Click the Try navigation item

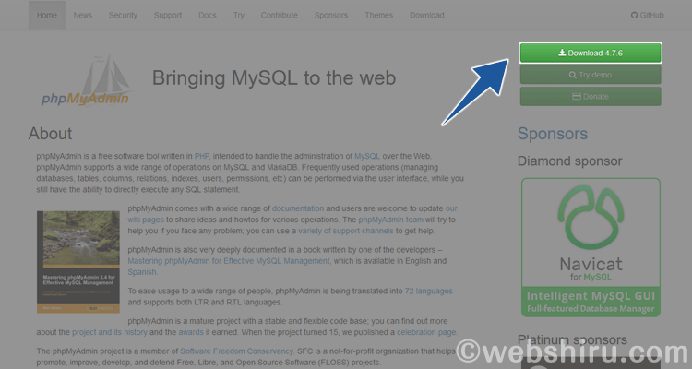(x=239, y=15)
